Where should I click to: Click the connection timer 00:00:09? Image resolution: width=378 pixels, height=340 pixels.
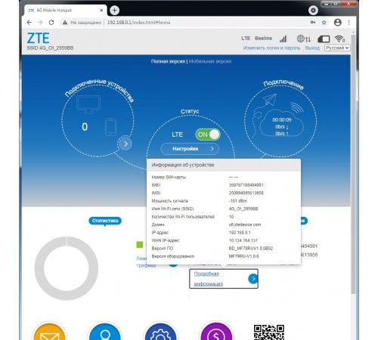[282, 120]
